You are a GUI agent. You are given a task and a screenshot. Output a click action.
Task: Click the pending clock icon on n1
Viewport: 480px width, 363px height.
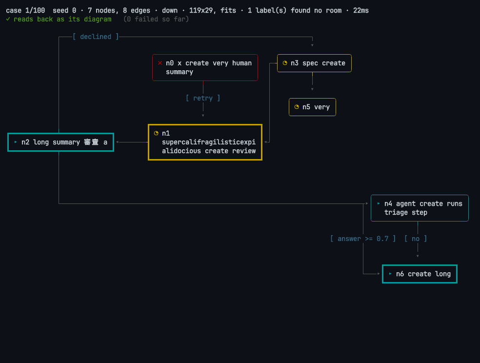[x=156, y=133]
